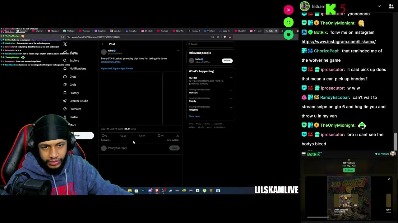
Task: Click the Reply button
Action: (x=174, y=148)
